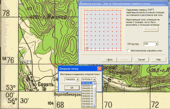Click the red crosshair on the map
This screenshot has height=109, width=170.
coord(55,64)
